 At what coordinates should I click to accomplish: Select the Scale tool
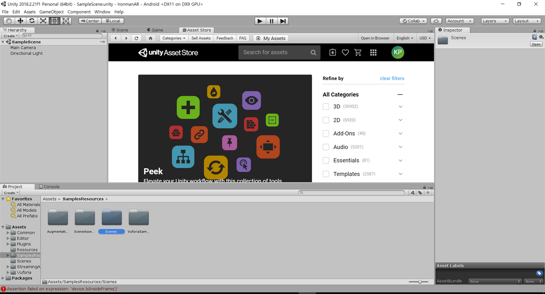click(43, 21)
